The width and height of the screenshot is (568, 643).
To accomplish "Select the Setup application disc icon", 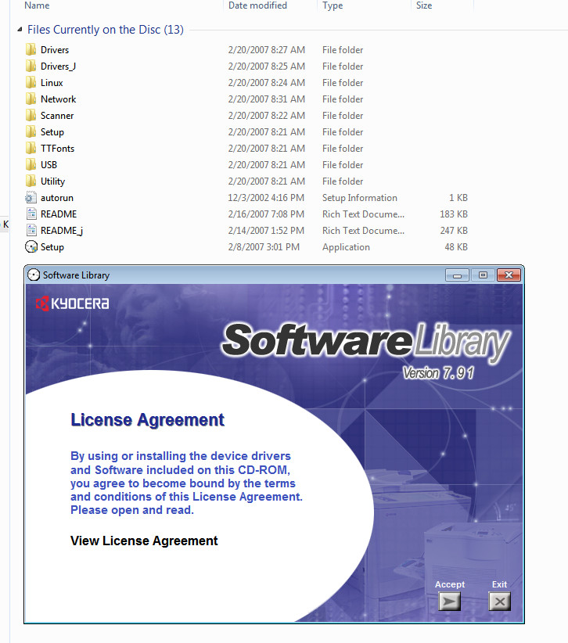I will (31, 247).
